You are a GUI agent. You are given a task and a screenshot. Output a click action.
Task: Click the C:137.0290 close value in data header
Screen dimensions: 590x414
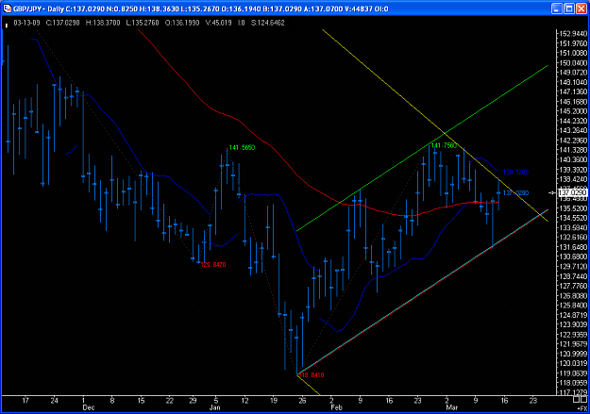tap(63, 23)
